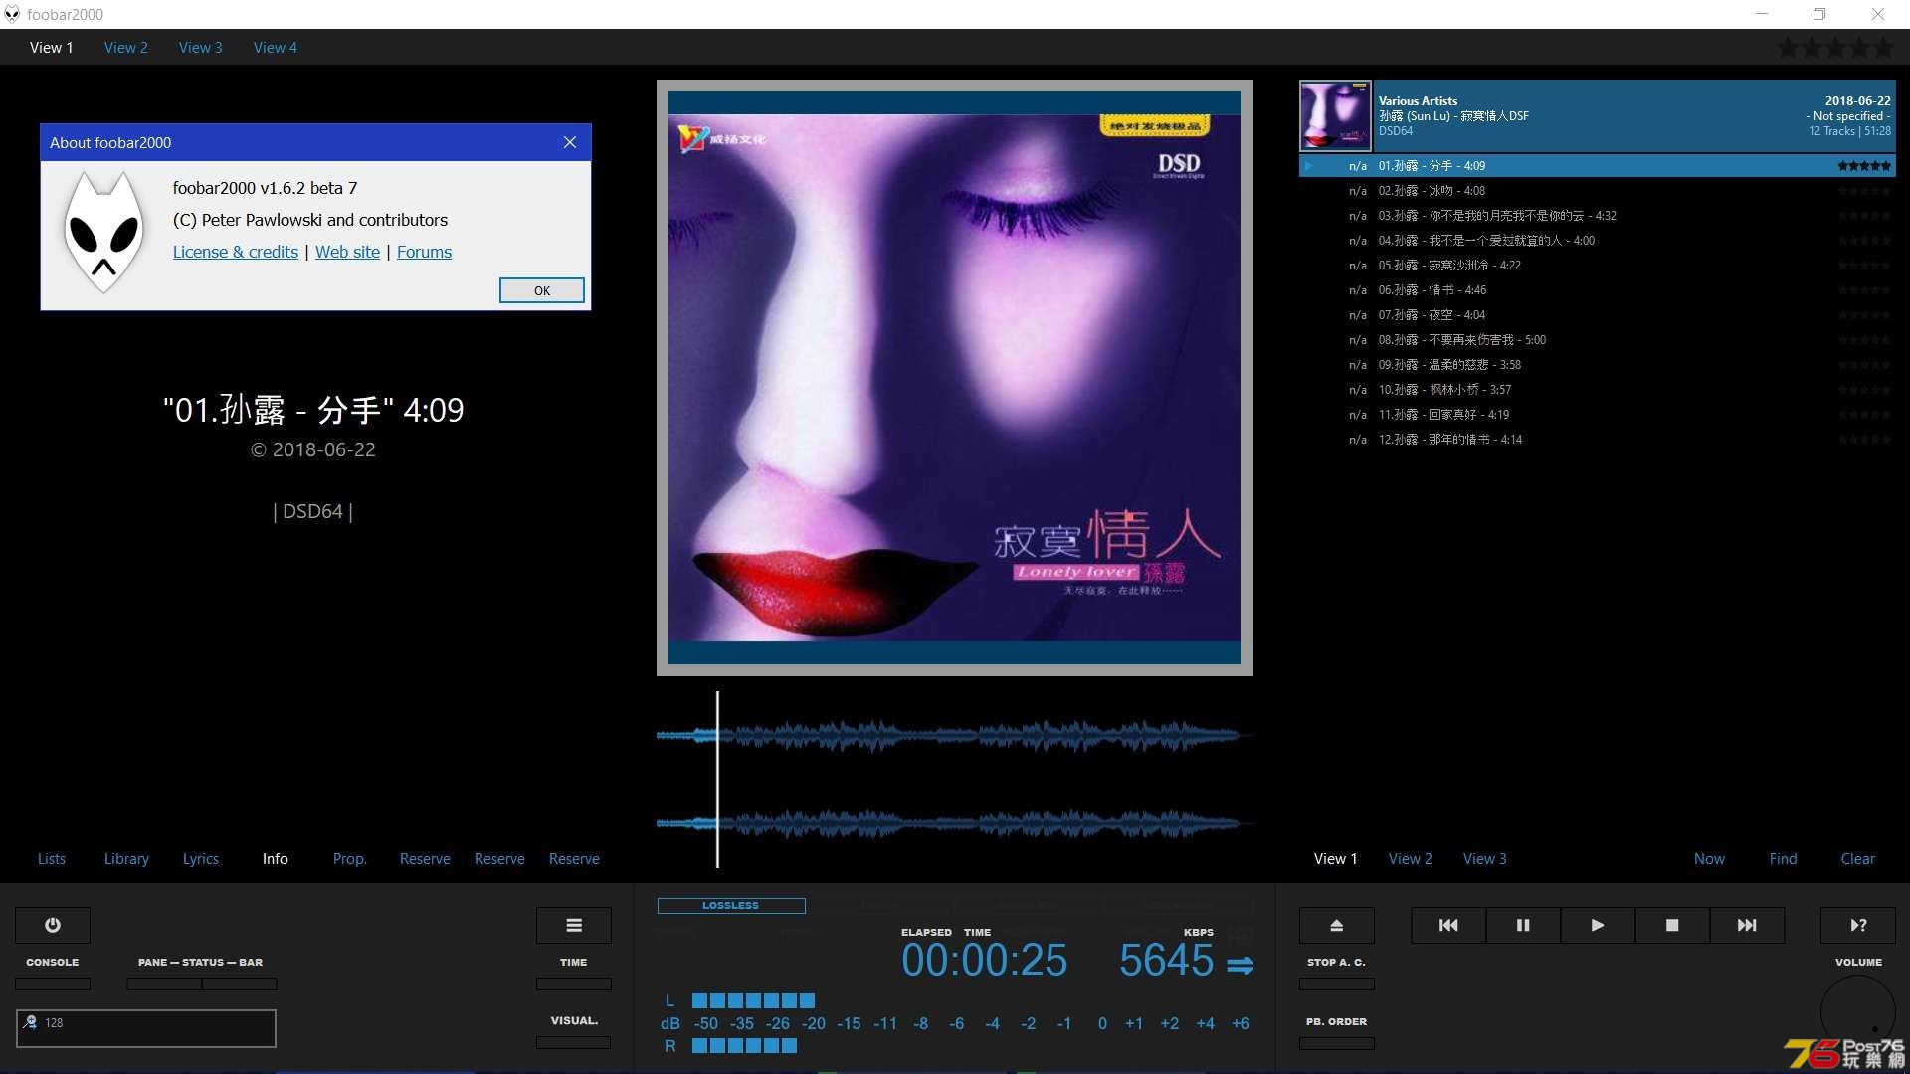The height and width of the screenshot is (1074, 1910).
Task: Start playback with the play button
Action: pos(1598,925)
